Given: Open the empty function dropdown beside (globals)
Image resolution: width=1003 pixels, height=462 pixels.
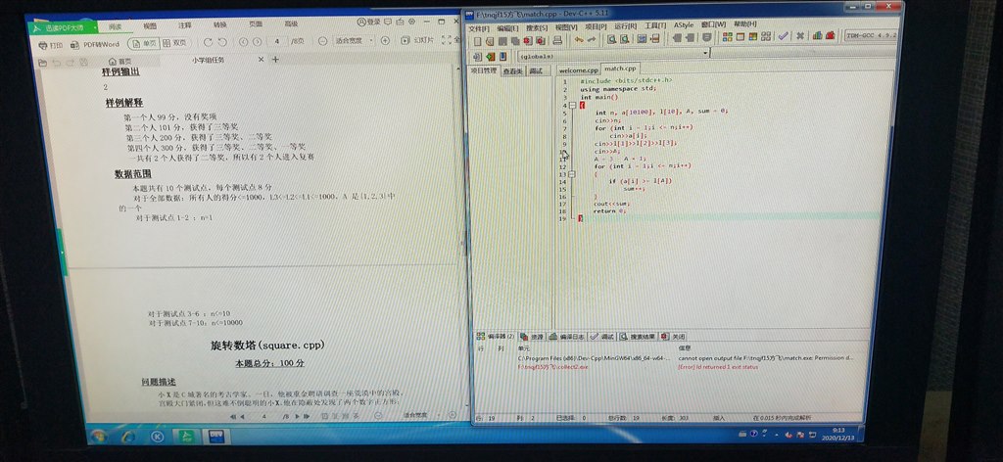Looking at the screenshot, I should [803, 54].
